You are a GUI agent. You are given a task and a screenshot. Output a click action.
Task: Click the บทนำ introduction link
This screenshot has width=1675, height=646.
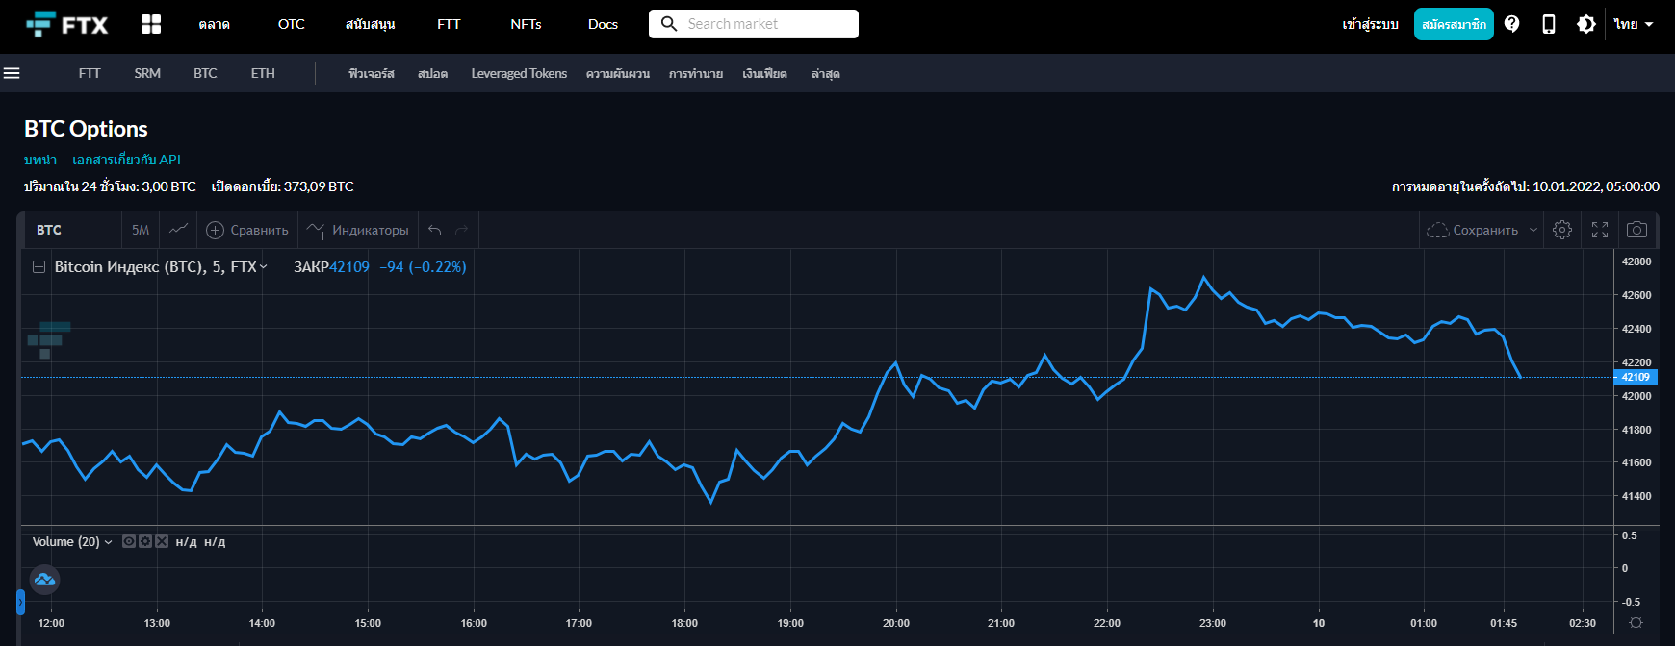click(x=40, y=160)
